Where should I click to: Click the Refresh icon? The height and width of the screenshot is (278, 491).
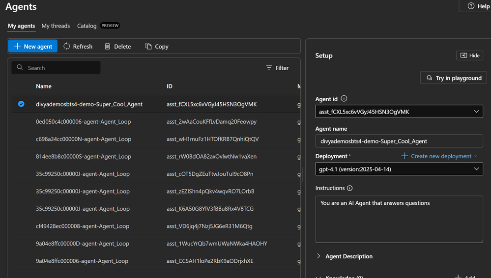[x=67, y=46]
